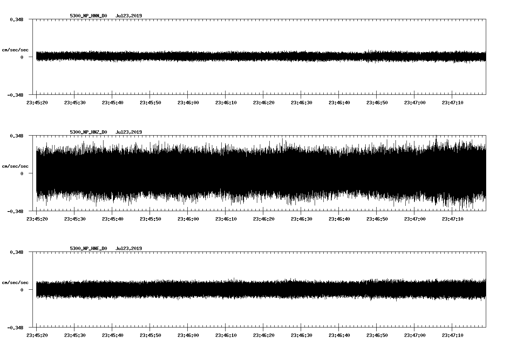Click the cm/sec/sec unit label of HNZ plot
The image size is (513, 349).
tap(15, 167)
